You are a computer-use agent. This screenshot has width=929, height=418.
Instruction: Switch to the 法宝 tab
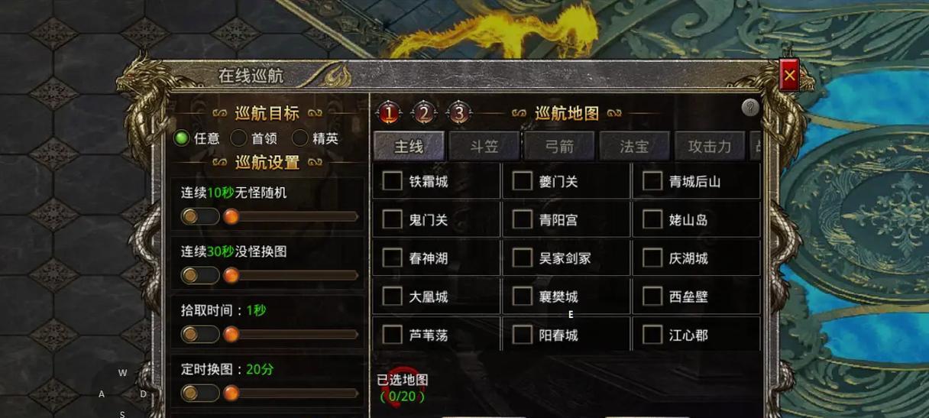pyautogui.click(x=634, y=146)
